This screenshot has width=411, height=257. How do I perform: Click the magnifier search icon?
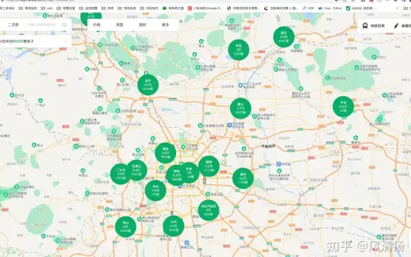[64, 25]
